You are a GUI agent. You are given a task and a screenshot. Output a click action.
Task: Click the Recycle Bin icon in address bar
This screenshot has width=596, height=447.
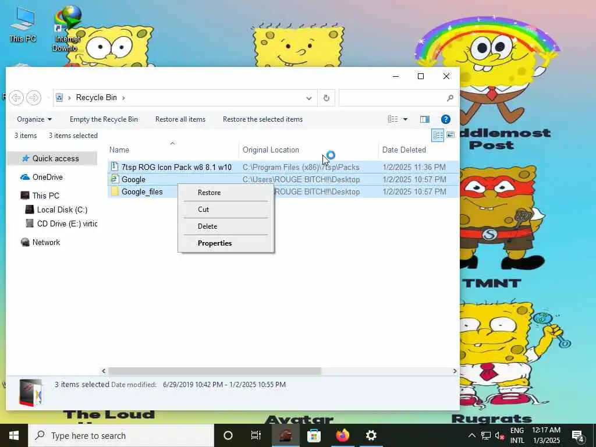(x=59, y=98)
